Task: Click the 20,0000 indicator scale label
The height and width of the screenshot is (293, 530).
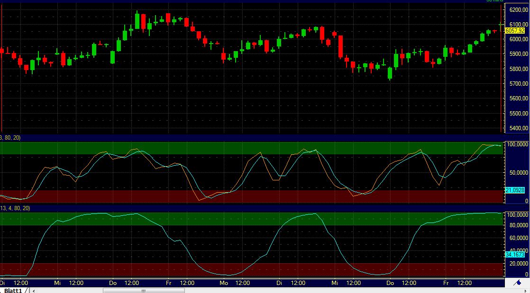Action: pyautogui.click(x=518, y=263)
